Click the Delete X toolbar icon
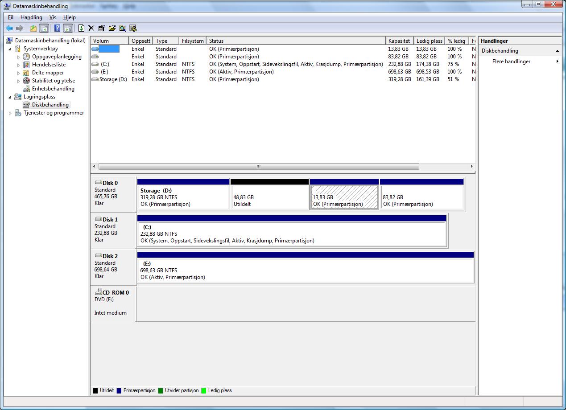This screenshot has width=566, height=410. point(91,28)
